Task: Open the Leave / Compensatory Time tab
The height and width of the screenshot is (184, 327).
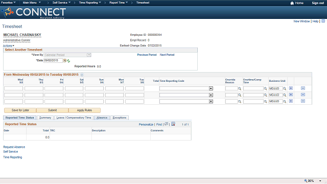Action: pos(74,118)
